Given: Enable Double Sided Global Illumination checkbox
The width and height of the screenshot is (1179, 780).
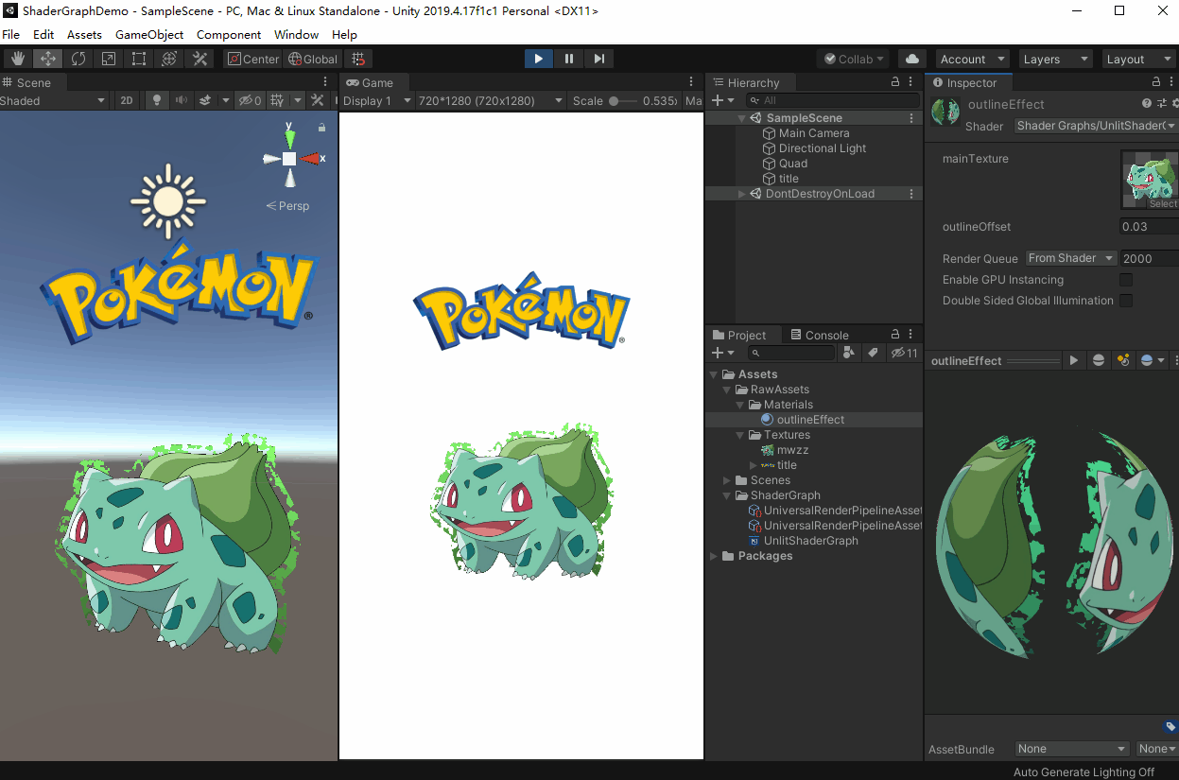Looking at the screenshot, I should coord(1126,301).
